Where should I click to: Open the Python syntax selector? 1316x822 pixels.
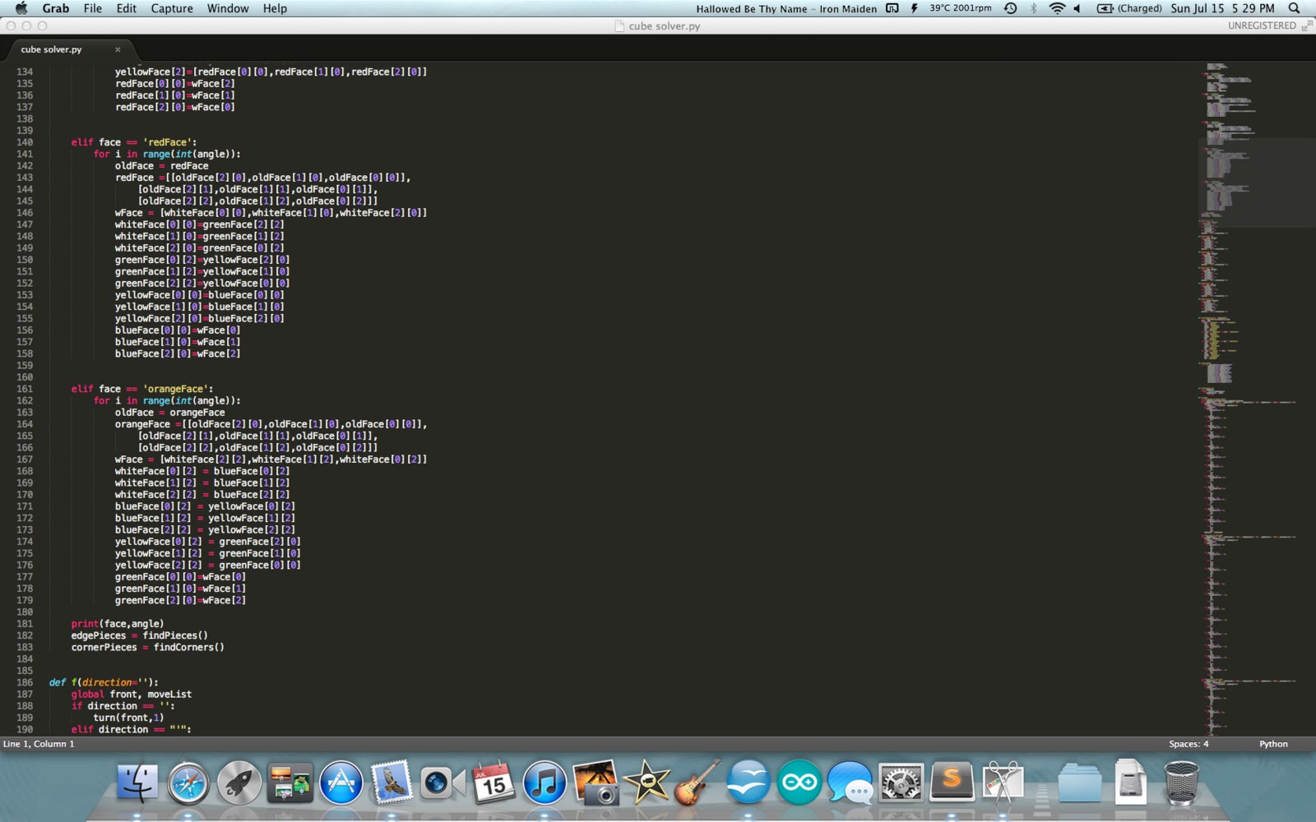(x=1273, y=744)
